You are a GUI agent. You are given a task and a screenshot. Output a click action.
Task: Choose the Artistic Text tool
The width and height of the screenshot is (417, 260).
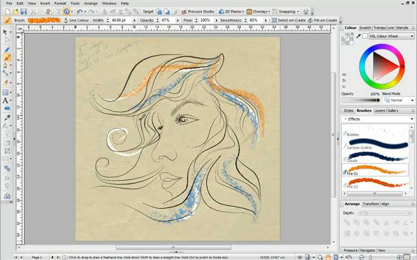(6, 101)
